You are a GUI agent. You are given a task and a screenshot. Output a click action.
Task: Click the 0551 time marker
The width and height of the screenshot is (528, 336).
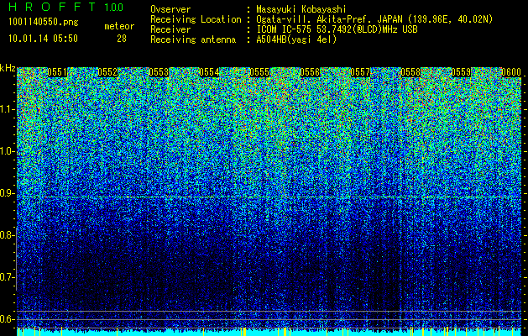[x=57, y=72]
